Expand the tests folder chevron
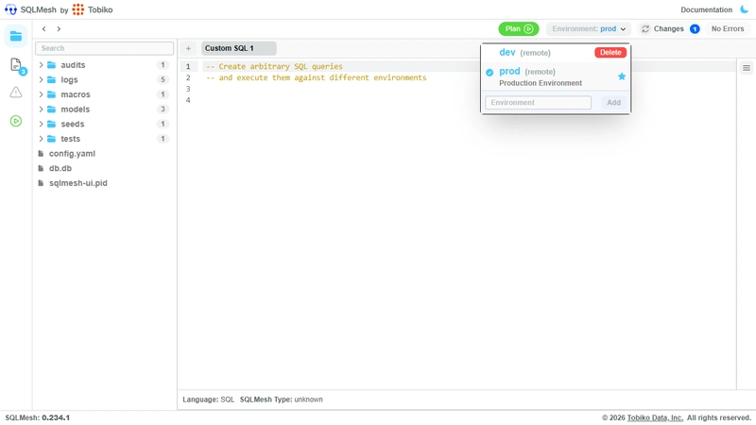756x425 pixels. [x=41, y=139]
